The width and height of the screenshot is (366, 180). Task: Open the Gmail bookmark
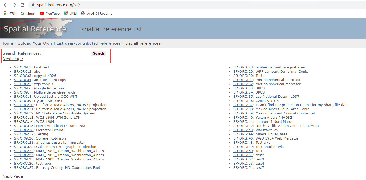click(x=28, y=13)
